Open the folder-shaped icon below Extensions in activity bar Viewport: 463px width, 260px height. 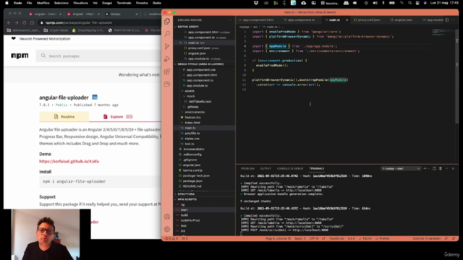pyautogui.click(x=167, y=84)
